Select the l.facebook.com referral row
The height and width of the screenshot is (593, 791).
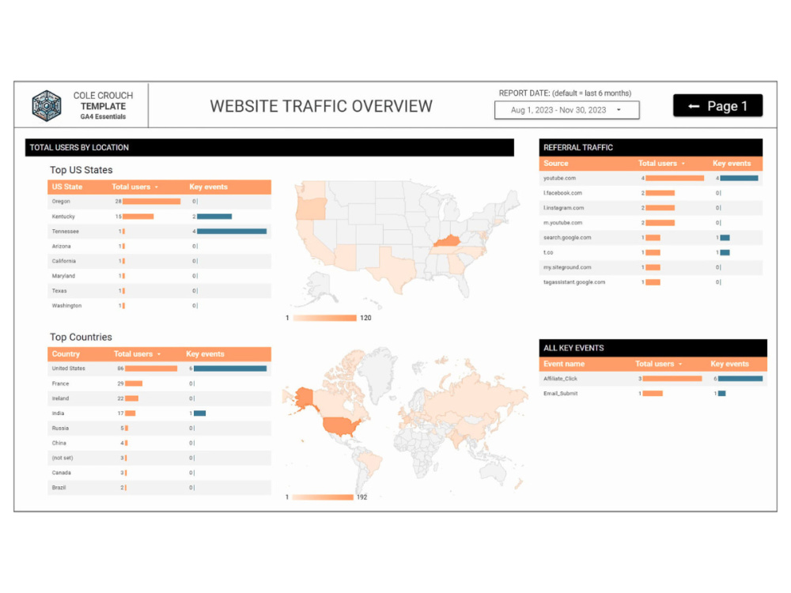click(651, 193)
